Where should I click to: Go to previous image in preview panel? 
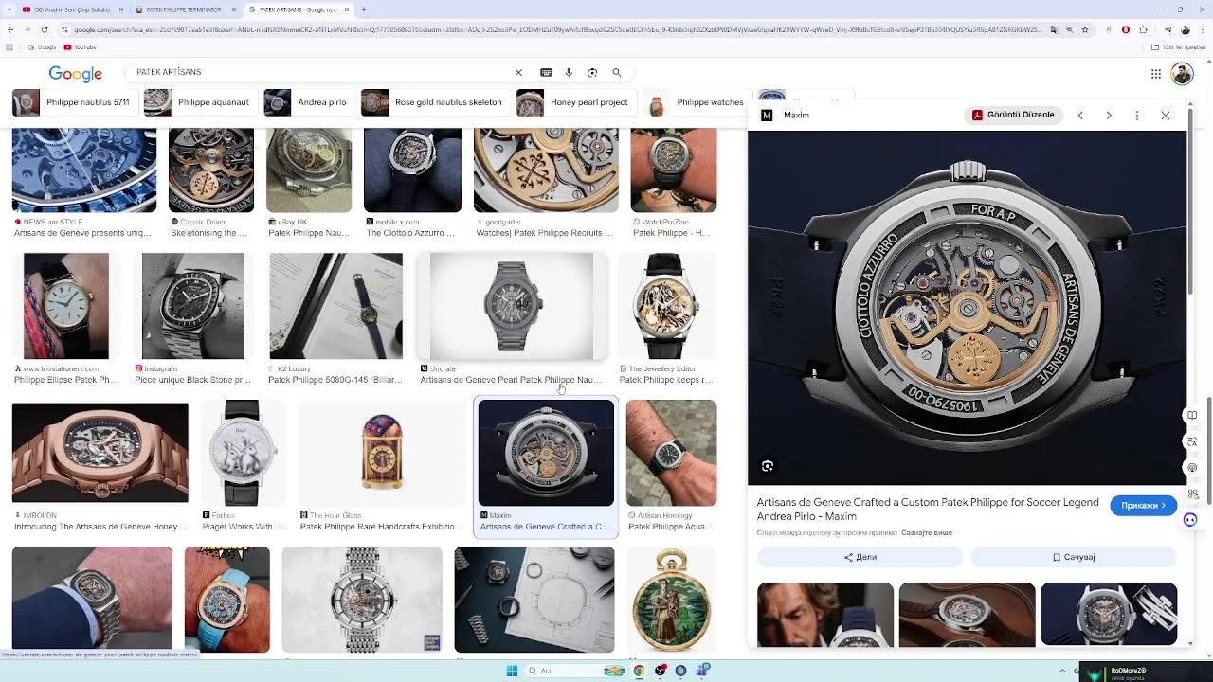(x=1080, y=116)
